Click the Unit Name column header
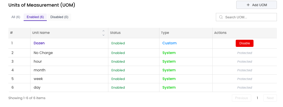This screenshot has height=107, width=283. pyautogui.click(x=41, y=33)
